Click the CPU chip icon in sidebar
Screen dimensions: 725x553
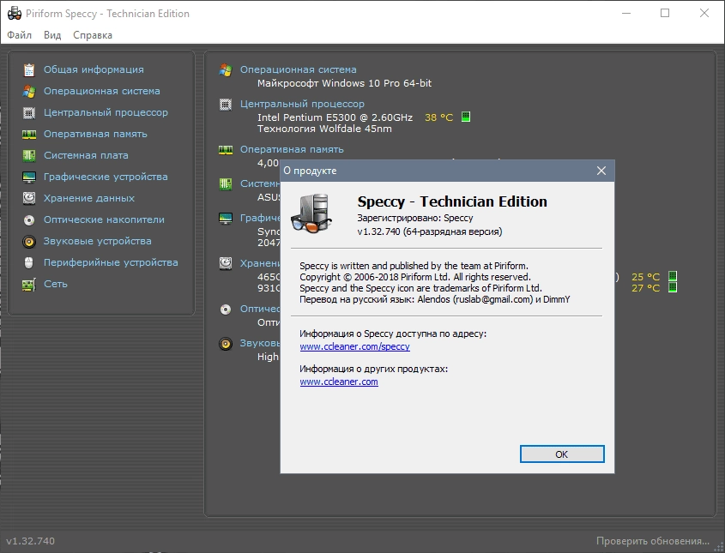[x=29, y=112]
